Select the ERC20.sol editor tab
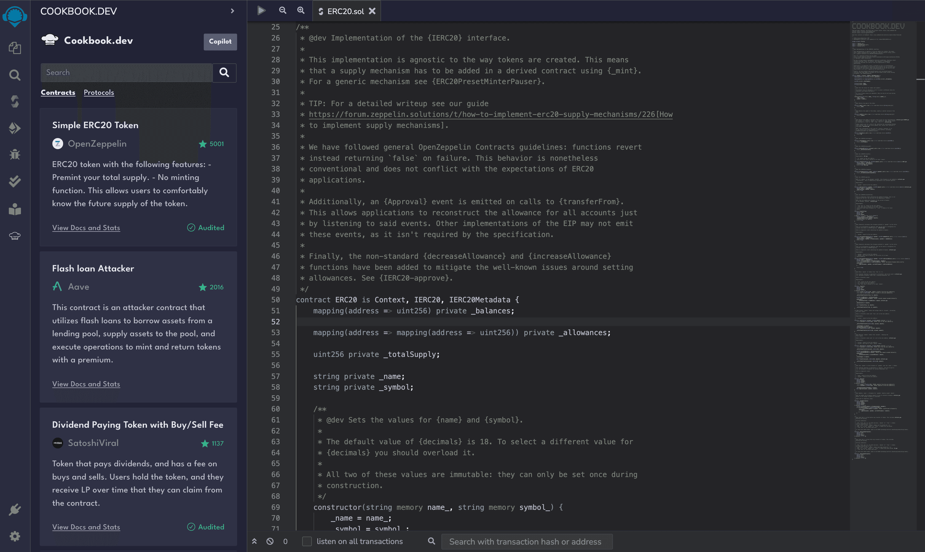 345,11
